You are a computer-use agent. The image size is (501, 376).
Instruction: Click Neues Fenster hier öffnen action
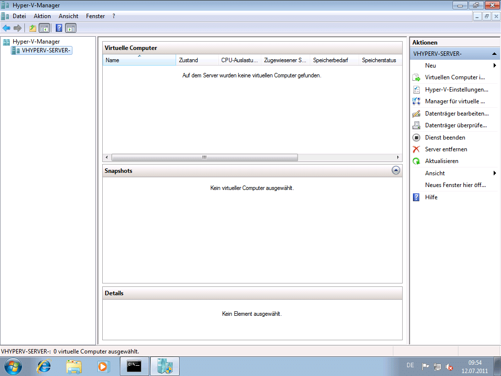[455, 185]
